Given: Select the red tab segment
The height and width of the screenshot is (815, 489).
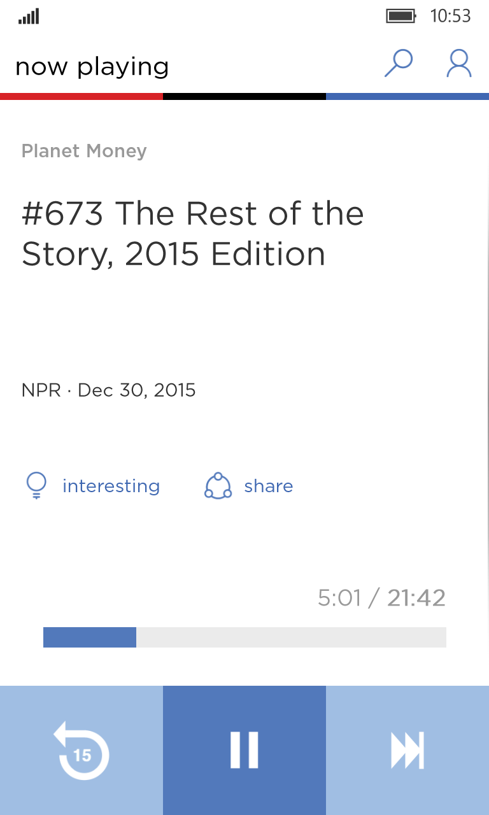Looking at the screenshot, I should (x=81, y=96).
